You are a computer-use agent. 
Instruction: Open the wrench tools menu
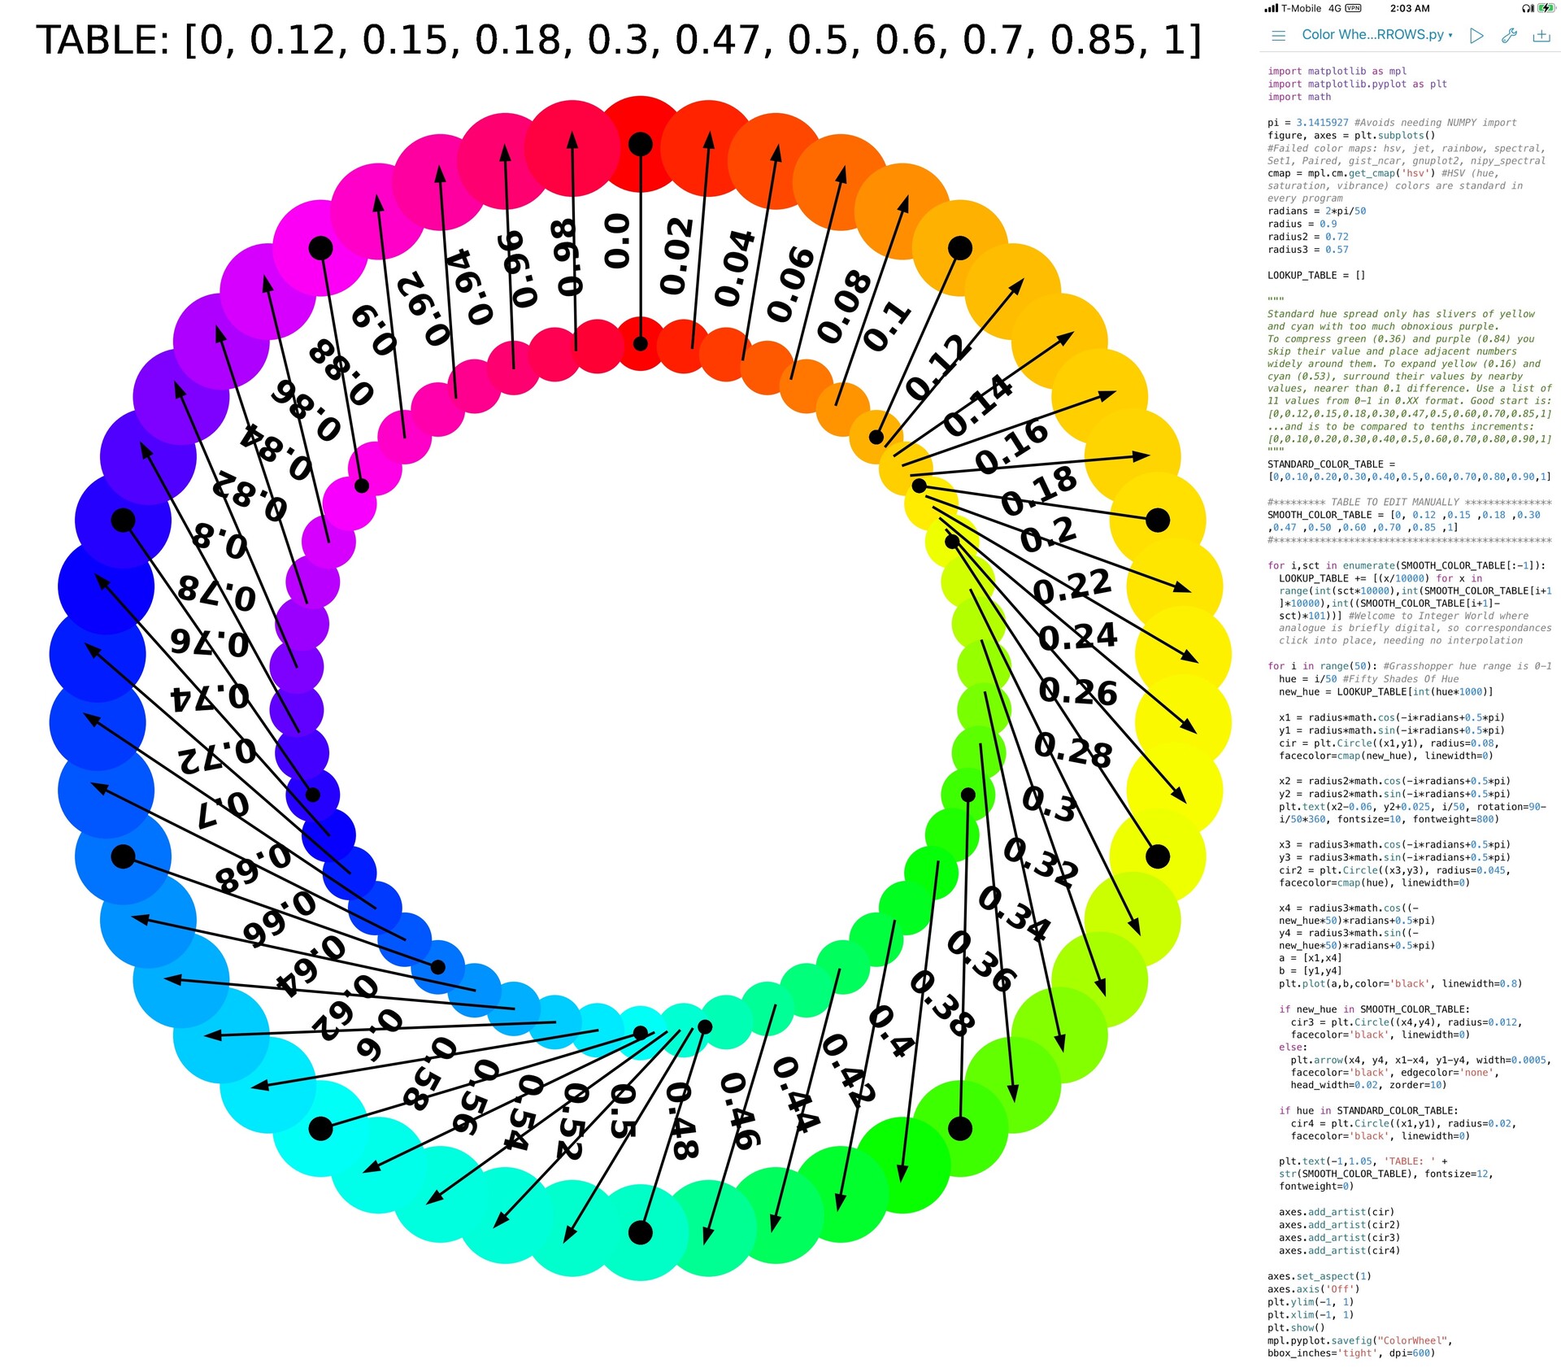[x=1509, y=36]
